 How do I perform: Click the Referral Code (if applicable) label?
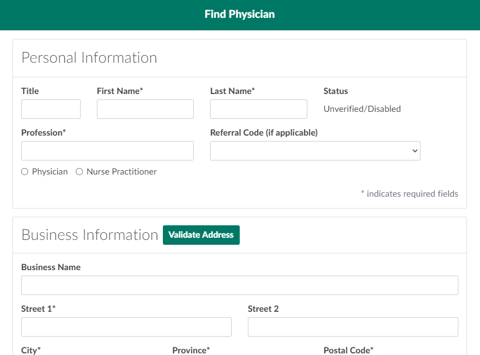[264, 133]
